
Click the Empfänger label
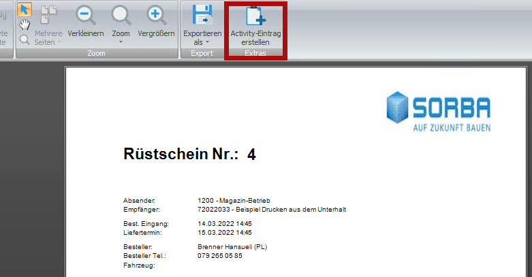tap(142, 210)
